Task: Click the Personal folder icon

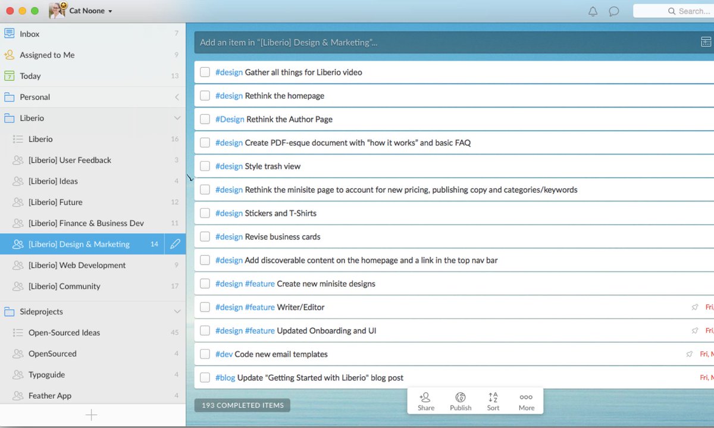Action: click(x=9, y=97)
